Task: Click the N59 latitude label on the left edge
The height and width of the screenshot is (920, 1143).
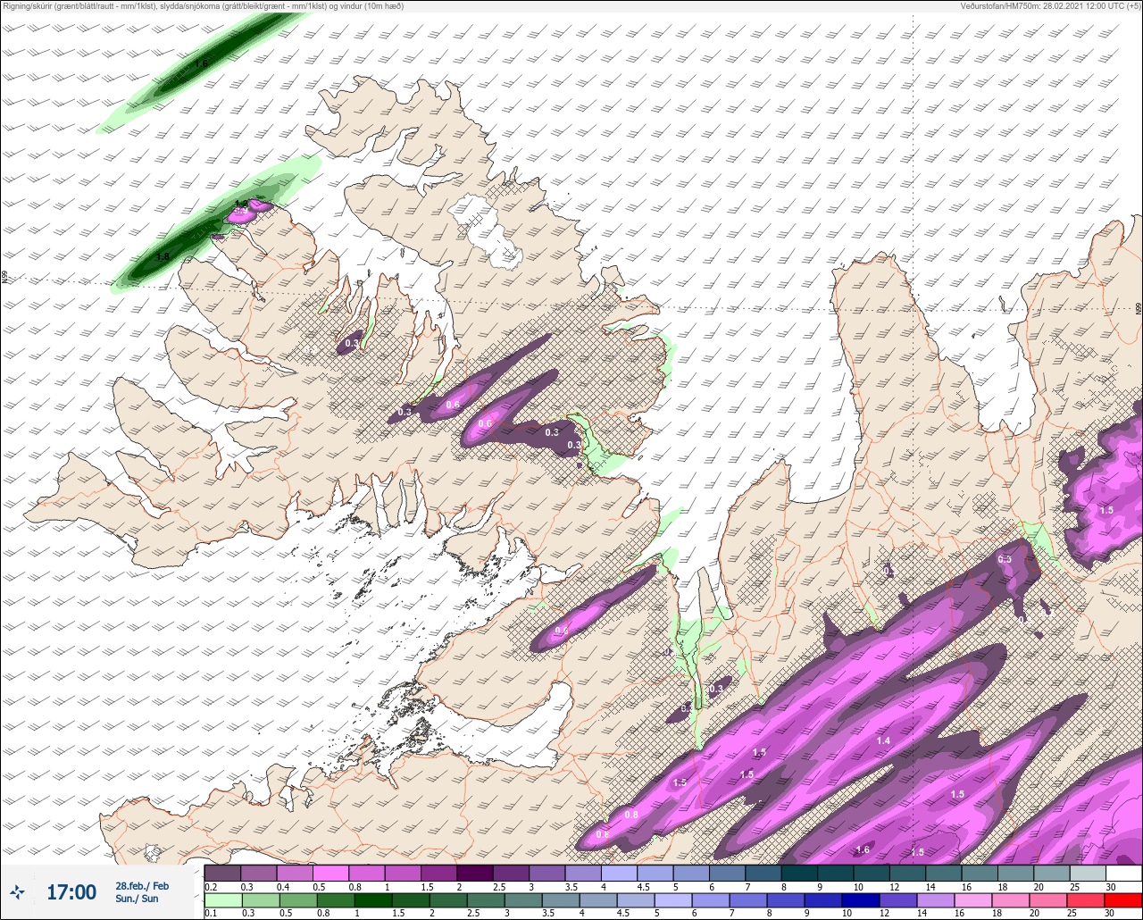Action: pyautogui.click(x=4, y=277)
